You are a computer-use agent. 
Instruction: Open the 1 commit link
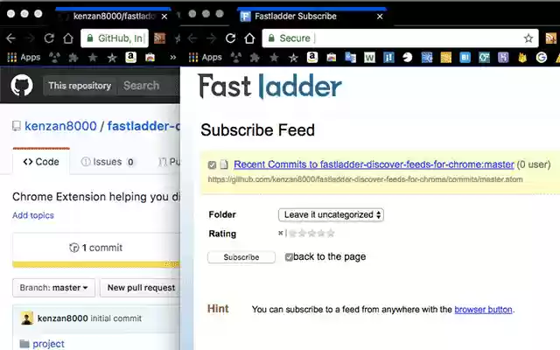click(x=95, y=248)
